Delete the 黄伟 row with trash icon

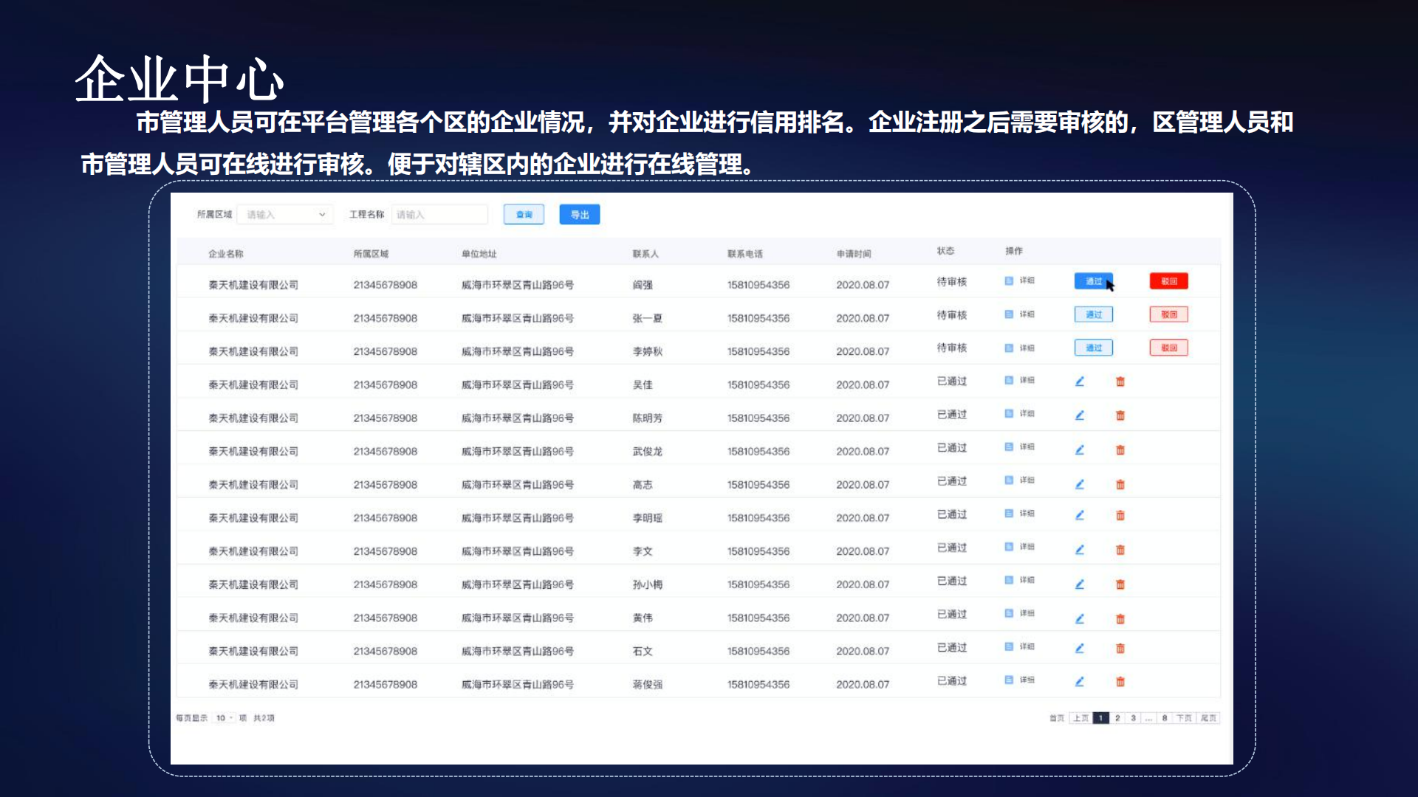[1120, 618]
